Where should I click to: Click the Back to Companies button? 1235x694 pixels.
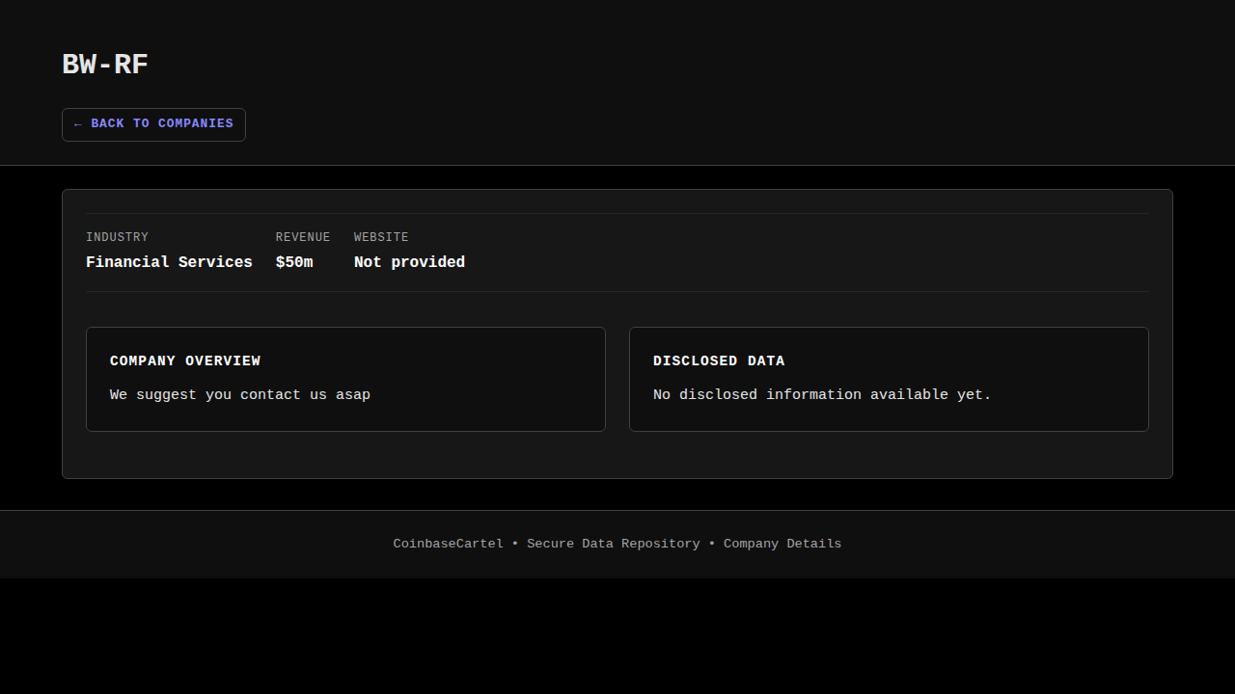[154, 124]
